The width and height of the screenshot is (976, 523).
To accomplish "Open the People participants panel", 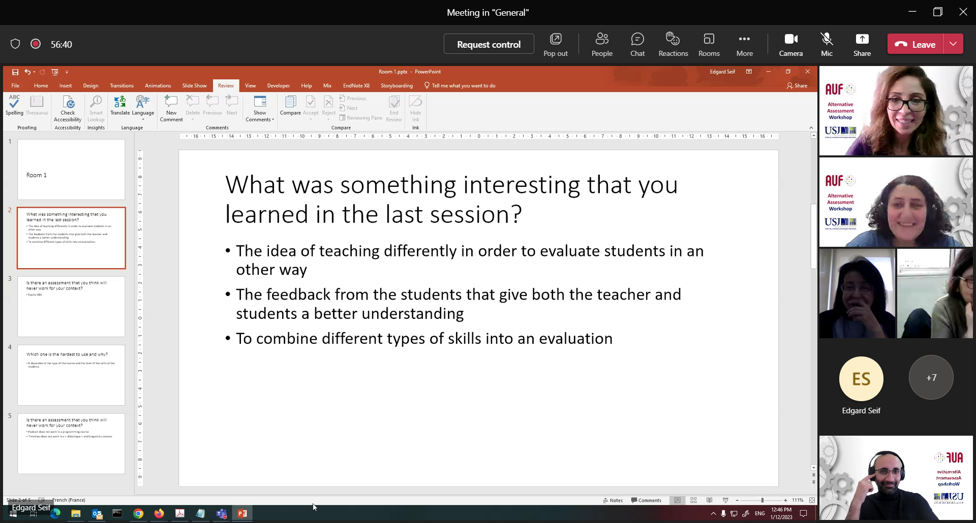I will [602, 44].
